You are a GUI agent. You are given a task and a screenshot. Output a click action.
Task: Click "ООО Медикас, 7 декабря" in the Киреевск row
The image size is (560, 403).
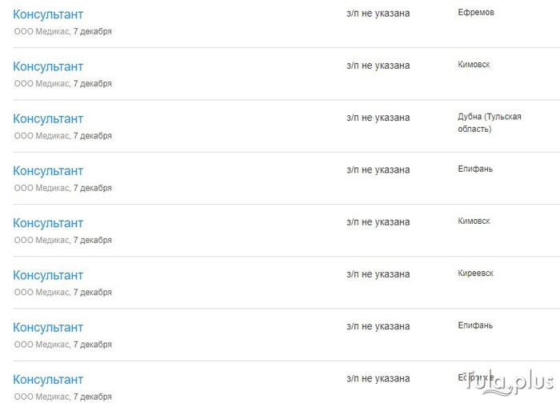click(x=63, y=293)
